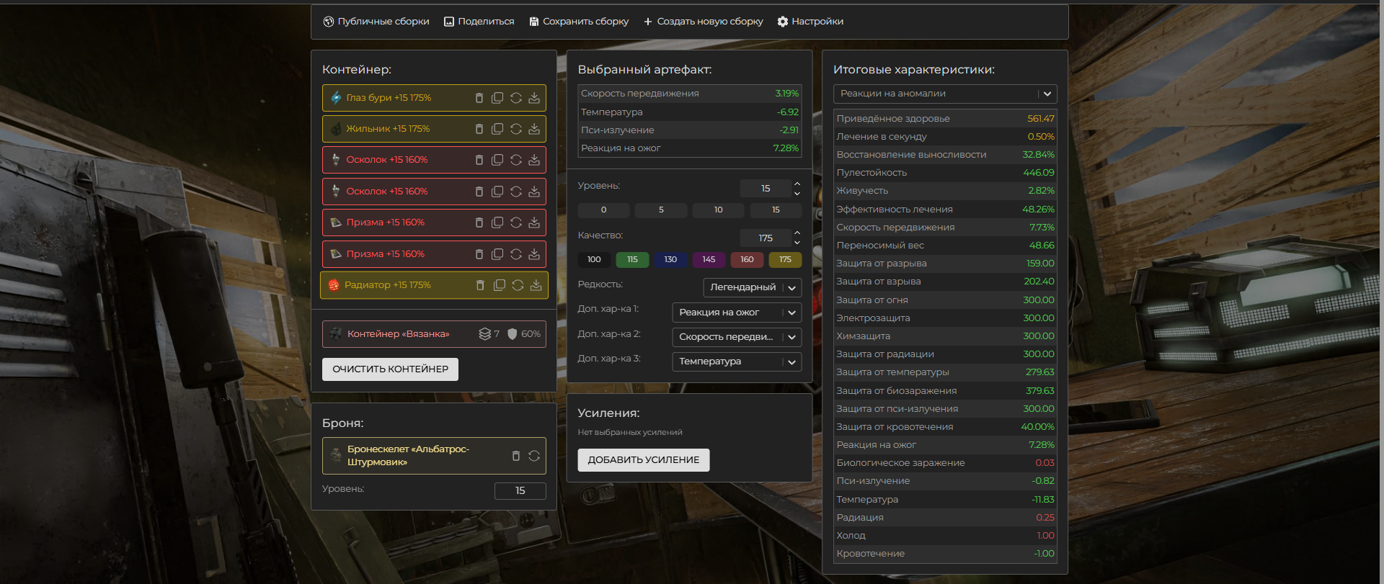1384x584 pixels.
Task: Click the armor Уровень input field
Action: coord(520,490)
